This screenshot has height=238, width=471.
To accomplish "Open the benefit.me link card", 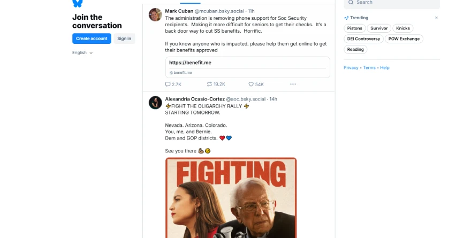I will (x=247, y=67).
